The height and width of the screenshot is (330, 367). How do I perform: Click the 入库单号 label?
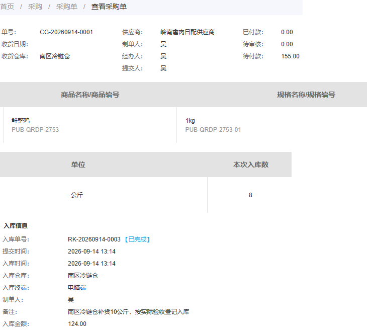coord(16,239)
